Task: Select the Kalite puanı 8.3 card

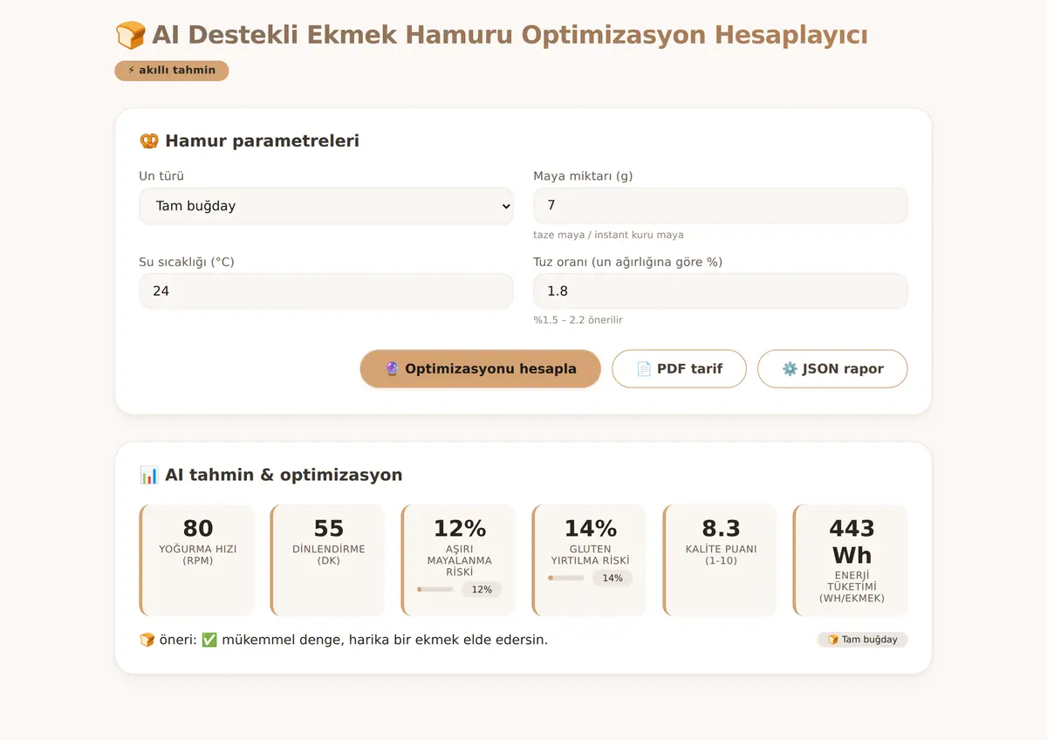Action: point(721,560)
